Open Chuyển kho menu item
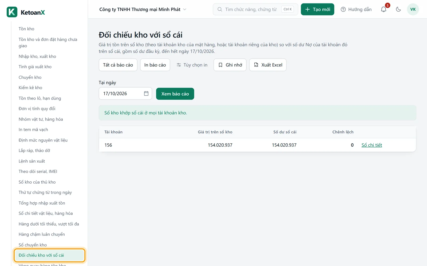 tap(30, 77)
